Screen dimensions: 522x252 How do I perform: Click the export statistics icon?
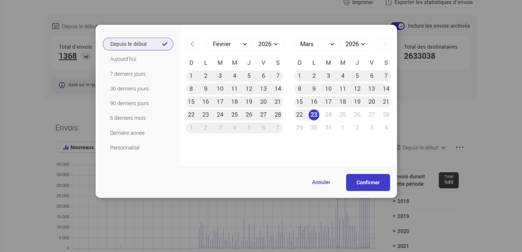[x=389, y=3]
